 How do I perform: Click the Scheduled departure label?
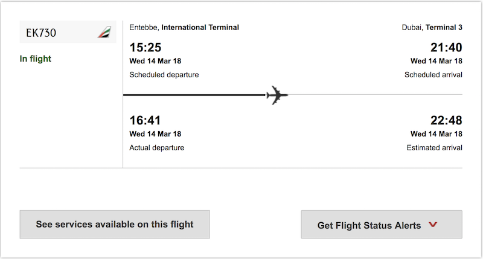coord(164,75)
